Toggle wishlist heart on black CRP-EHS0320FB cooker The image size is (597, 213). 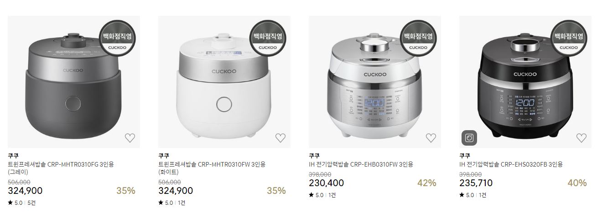pos(581,138)
